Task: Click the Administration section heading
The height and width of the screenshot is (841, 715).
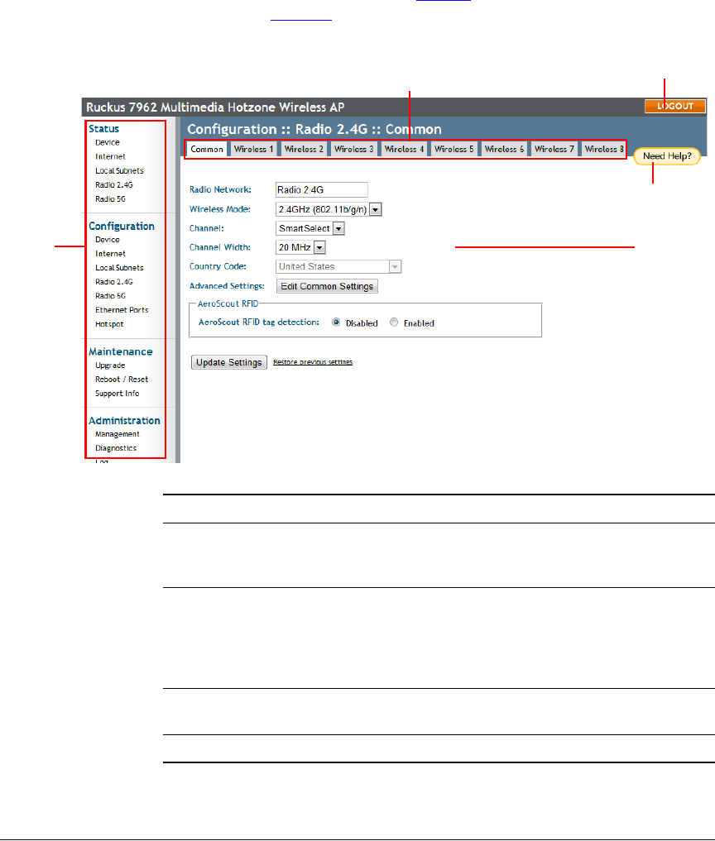Action: 124,420
